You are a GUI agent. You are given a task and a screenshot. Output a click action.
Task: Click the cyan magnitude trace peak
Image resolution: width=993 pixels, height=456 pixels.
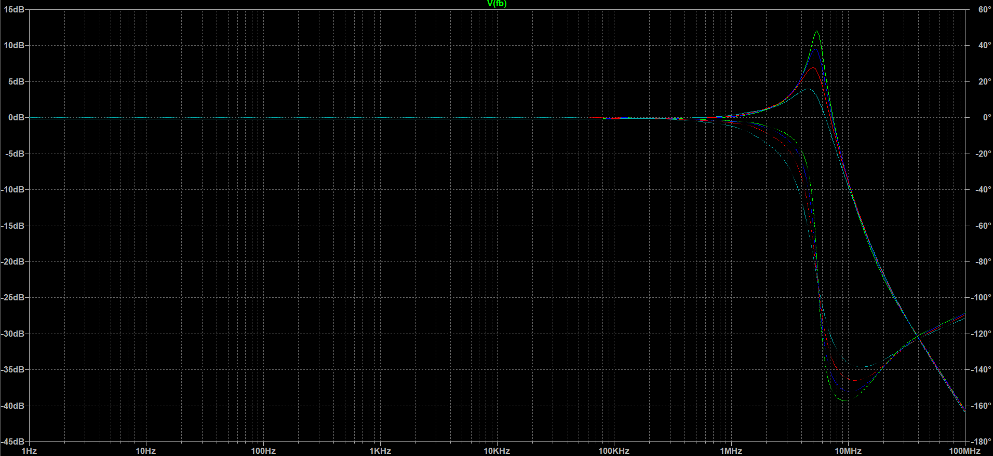tap(808, 89)
